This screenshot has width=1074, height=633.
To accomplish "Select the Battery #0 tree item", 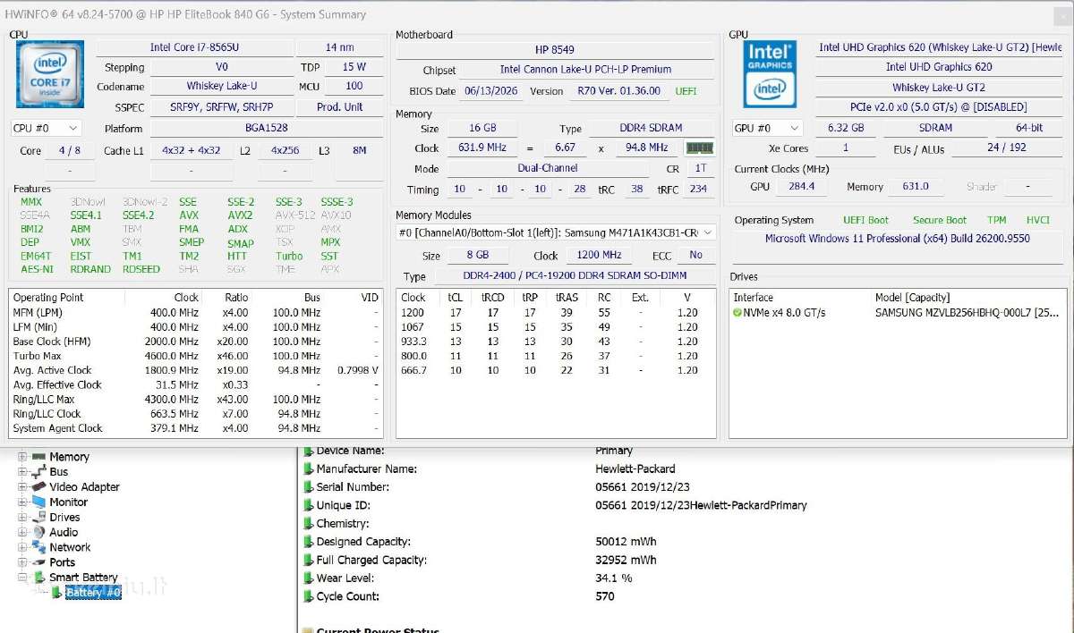I will point(93,593).
